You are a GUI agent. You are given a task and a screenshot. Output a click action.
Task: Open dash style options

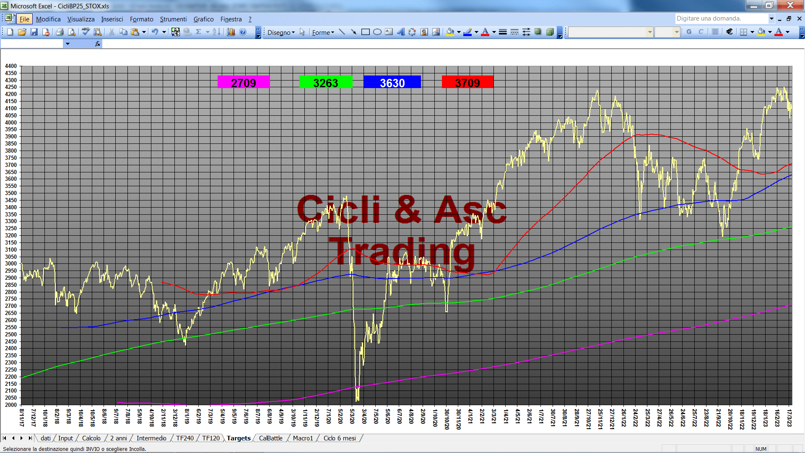(x=514, y=32)
